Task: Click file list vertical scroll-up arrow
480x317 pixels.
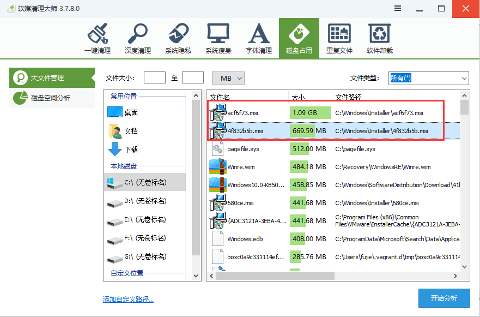Action: (x=464, y=95)
